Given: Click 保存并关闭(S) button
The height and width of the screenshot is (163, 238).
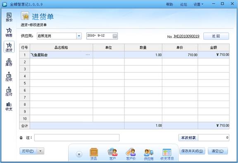Looking at the screenshot, I should pyautogui.click(x=192, y=151).
